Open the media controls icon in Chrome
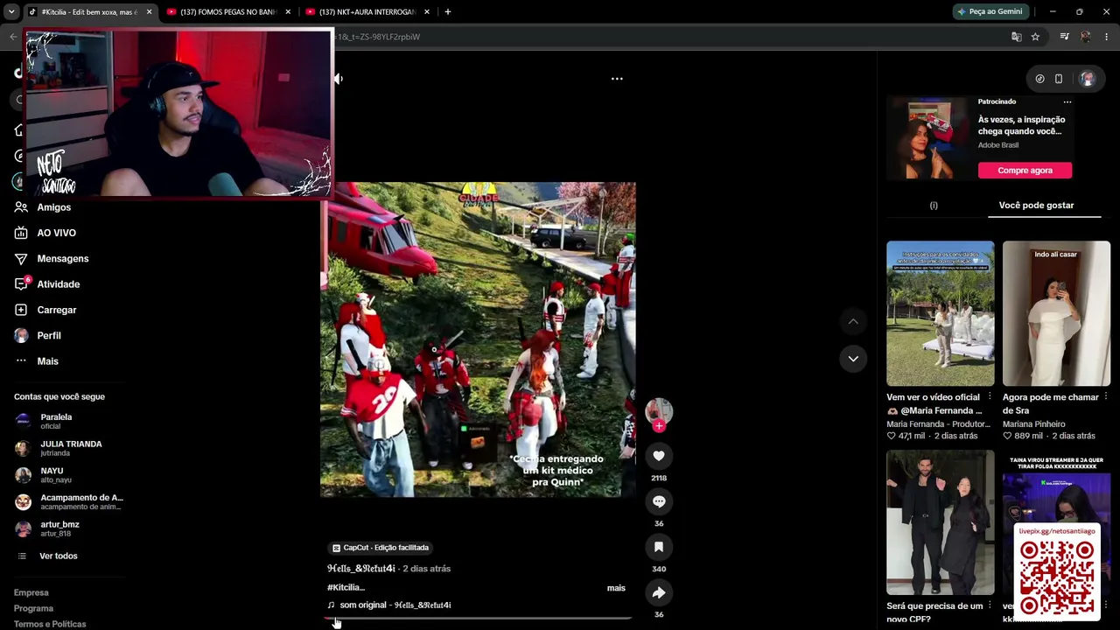1120x630 pixels. pos(1064,37)
